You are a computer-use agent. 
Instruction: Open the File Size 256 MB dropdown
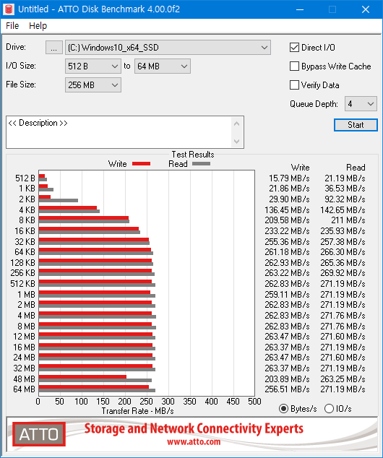(x=93, y=85)
